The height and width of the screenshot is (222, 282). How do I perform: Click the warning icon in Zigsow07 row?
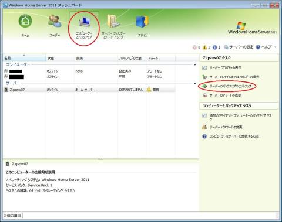pyautogui.click(x=149, y=90)
